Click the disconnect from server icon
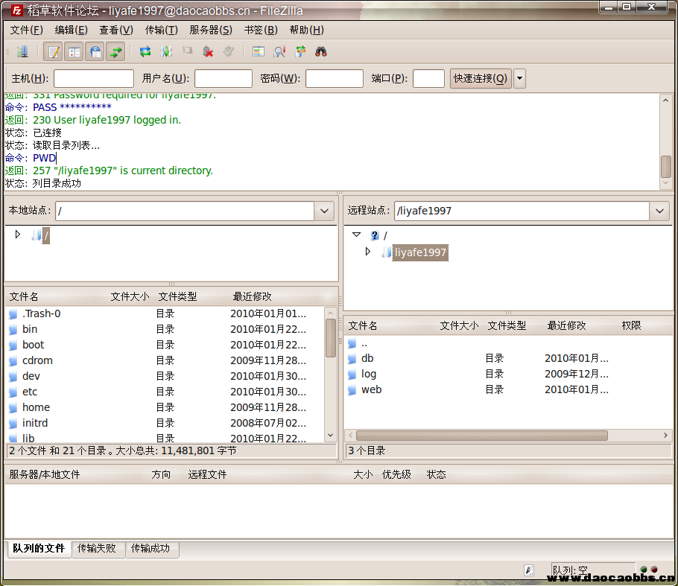 click(x=208, y=51)
